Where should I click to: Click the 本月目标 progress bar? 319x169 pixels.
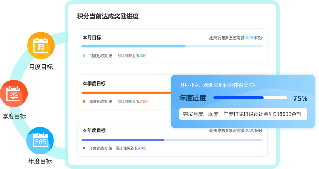(172, 46)
